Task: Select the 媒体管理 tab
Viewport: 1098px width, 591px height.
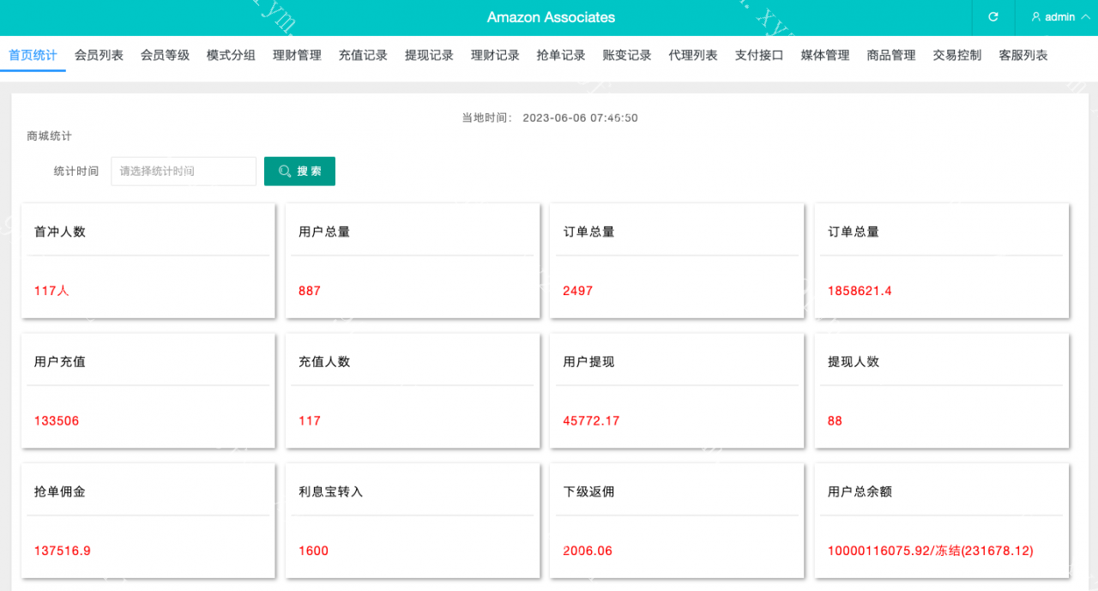Action: coord(825,55)
